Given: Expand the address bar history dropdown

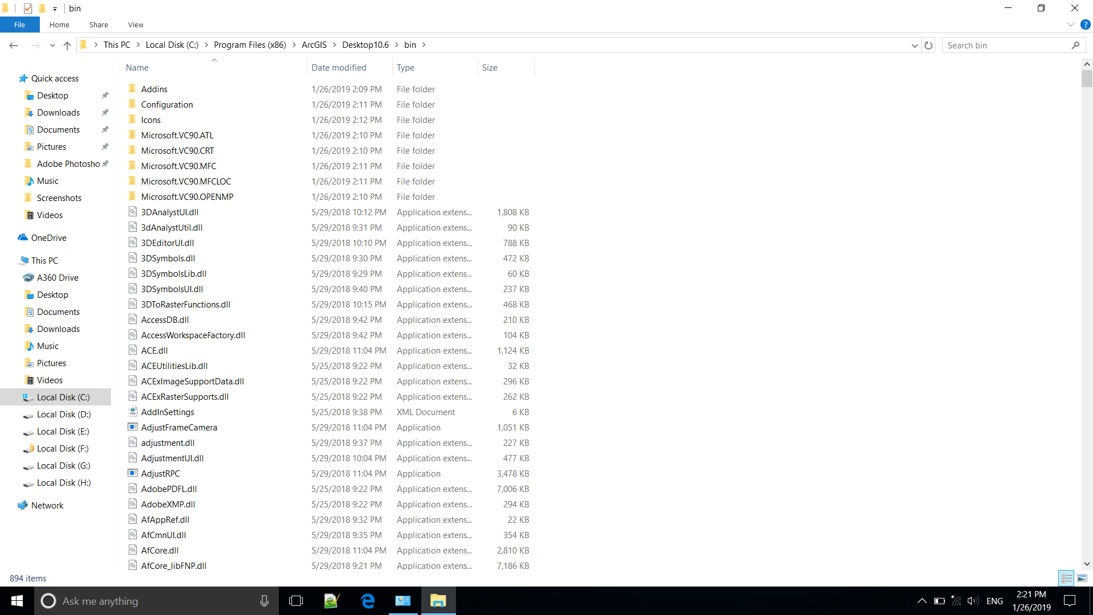Looking at the screenshot, I should (x=914, y=46).
